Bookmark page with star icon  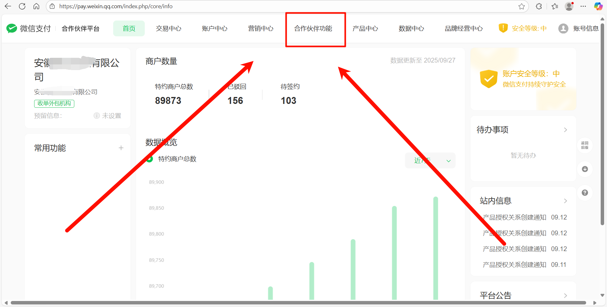pyautogui.click(x=522, y=6)
